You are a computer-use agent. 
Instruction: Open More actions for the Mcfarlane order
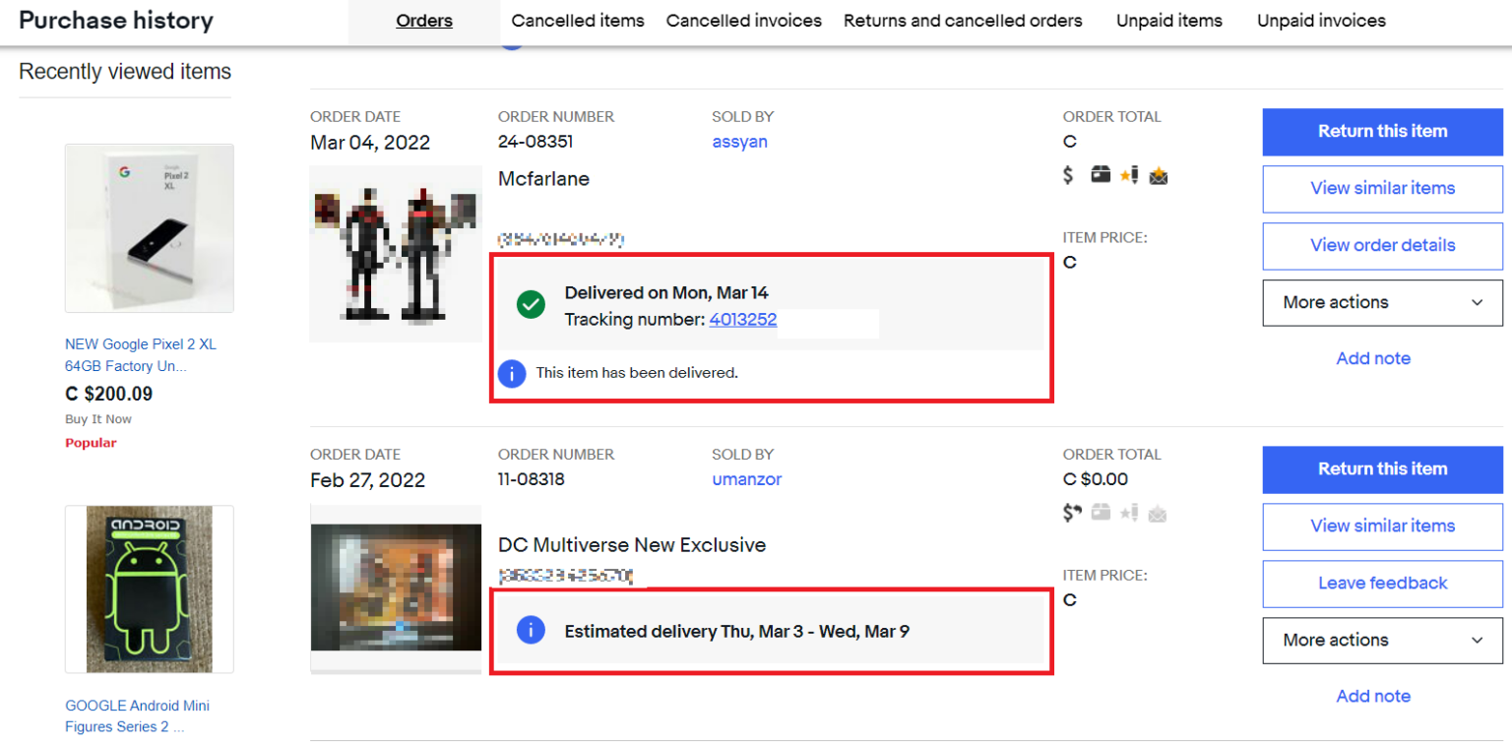[x=1382, y=302]
